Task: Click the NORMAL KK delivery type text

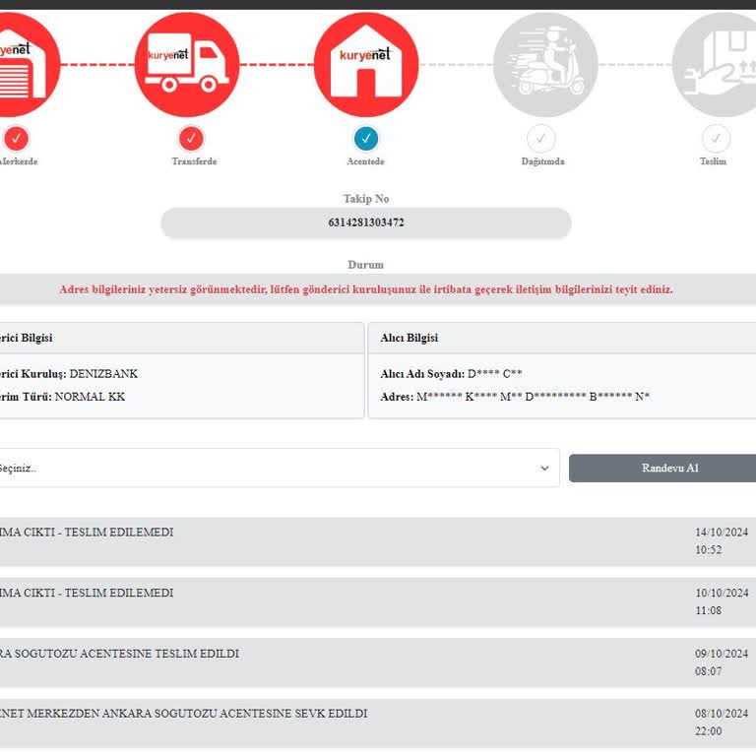Action: pyautogui.click(x=90, y=397)
